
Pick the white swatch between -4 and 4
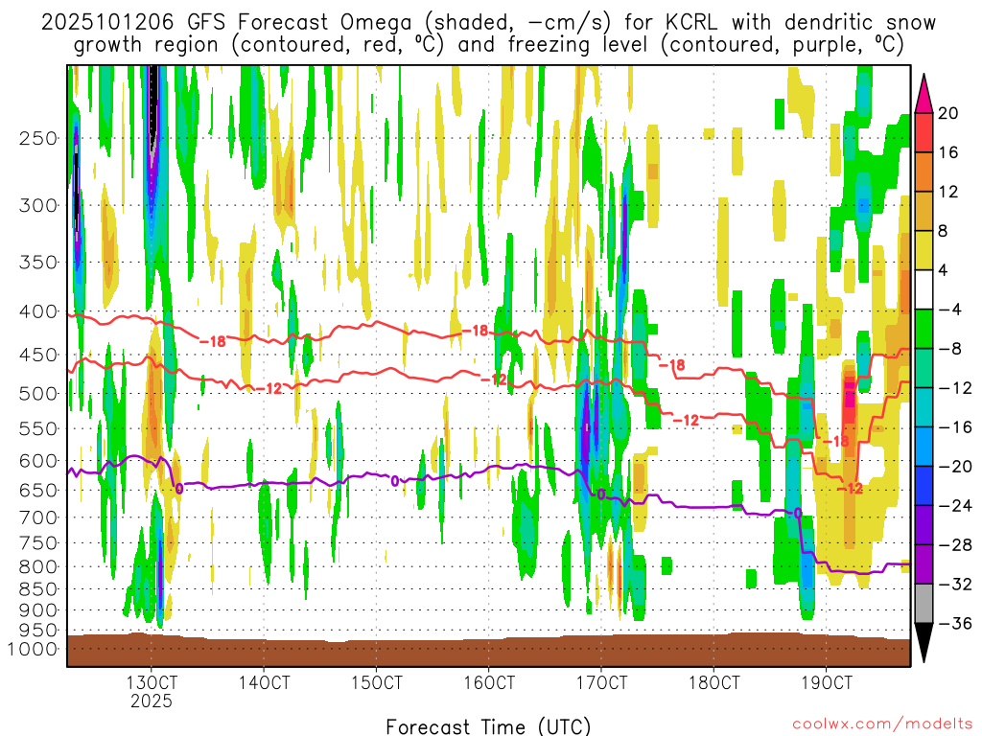924,289
